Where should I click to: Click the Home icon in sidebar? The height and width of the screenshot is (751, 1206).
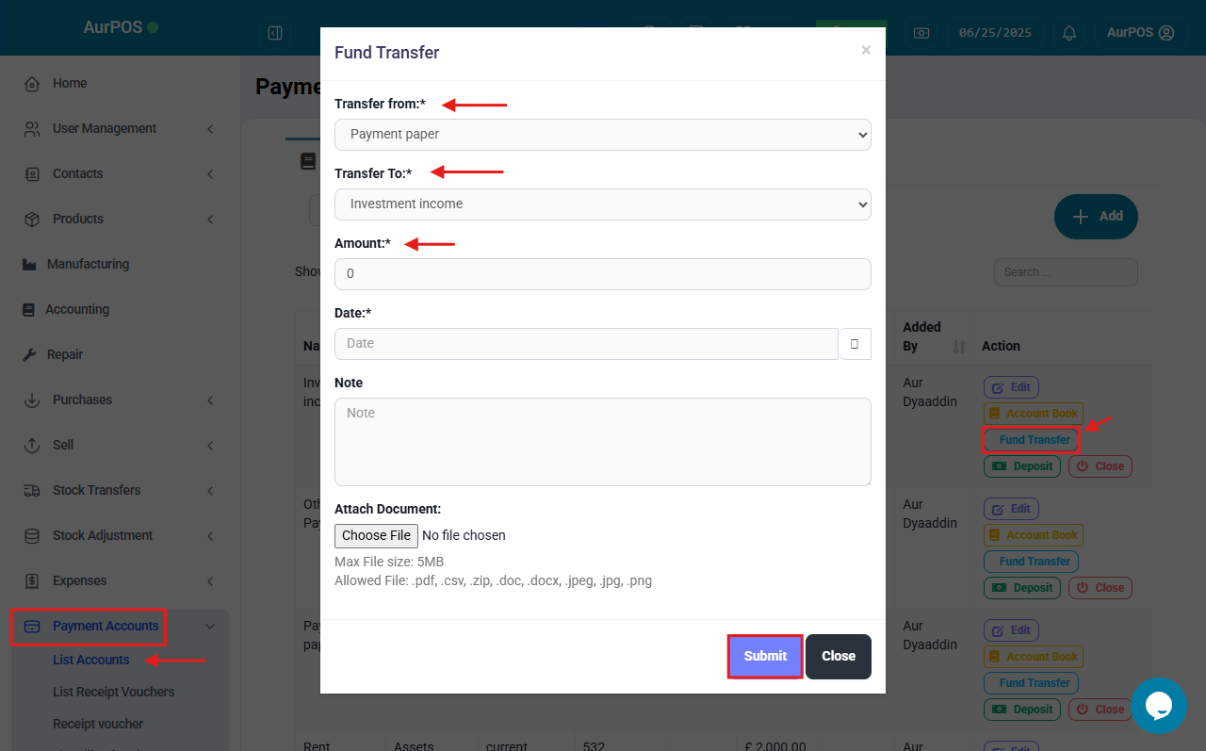pyautogui.click(x=32, y=84)
